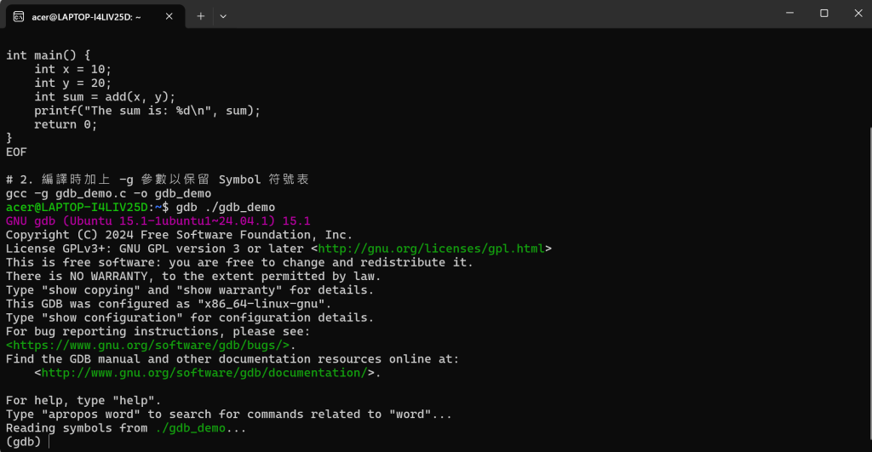The height and width of the screenshot is (452, 872).
Task: Minimize the terminal window
Action: [x=789, y=14]
